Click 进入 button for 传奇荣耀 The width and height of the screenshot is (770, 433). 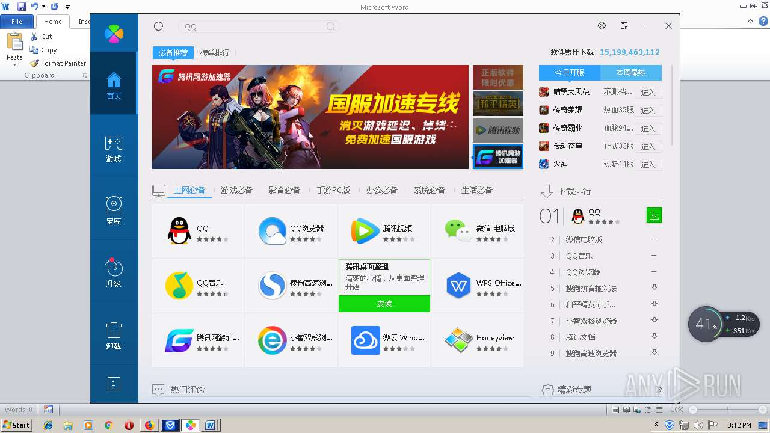648,111
